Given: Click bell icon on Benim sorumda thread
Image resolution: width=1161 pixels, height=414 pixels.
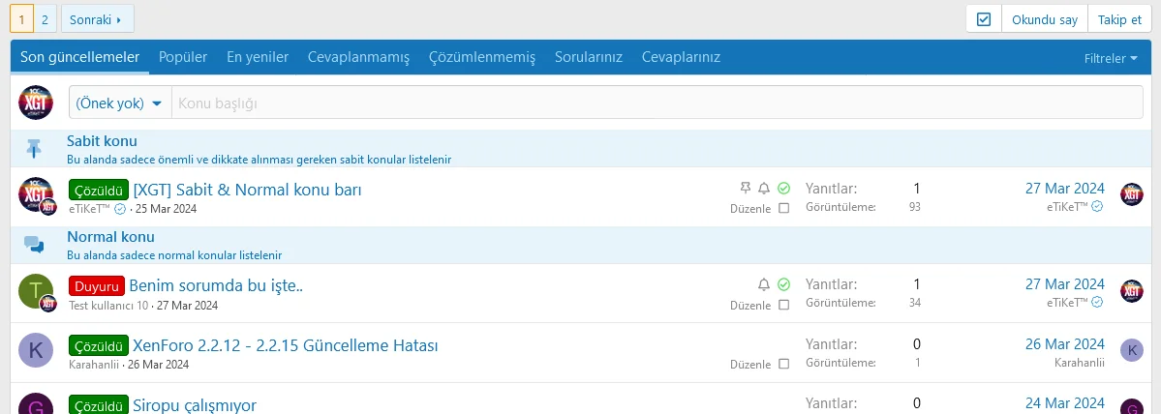Looking at the screenshot, I should (x=764, y=284).
